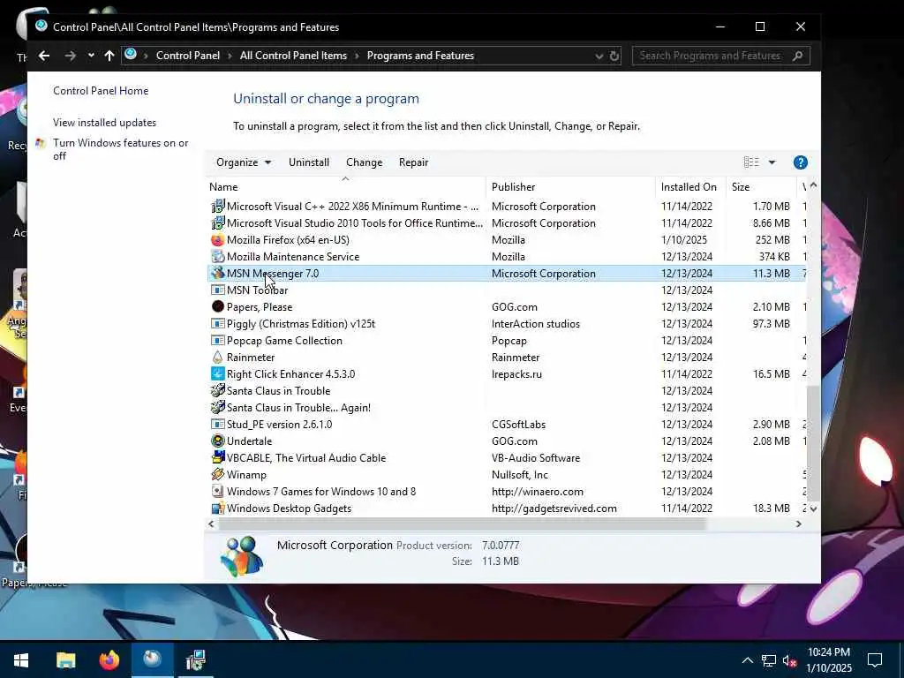Click the vertical scrollbar thumb of list
The width and height of the screenshot is (904, 678).
coord(813,443)
